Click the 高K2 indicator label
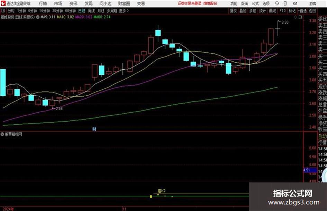327x211 pixels. pos(162,191)
